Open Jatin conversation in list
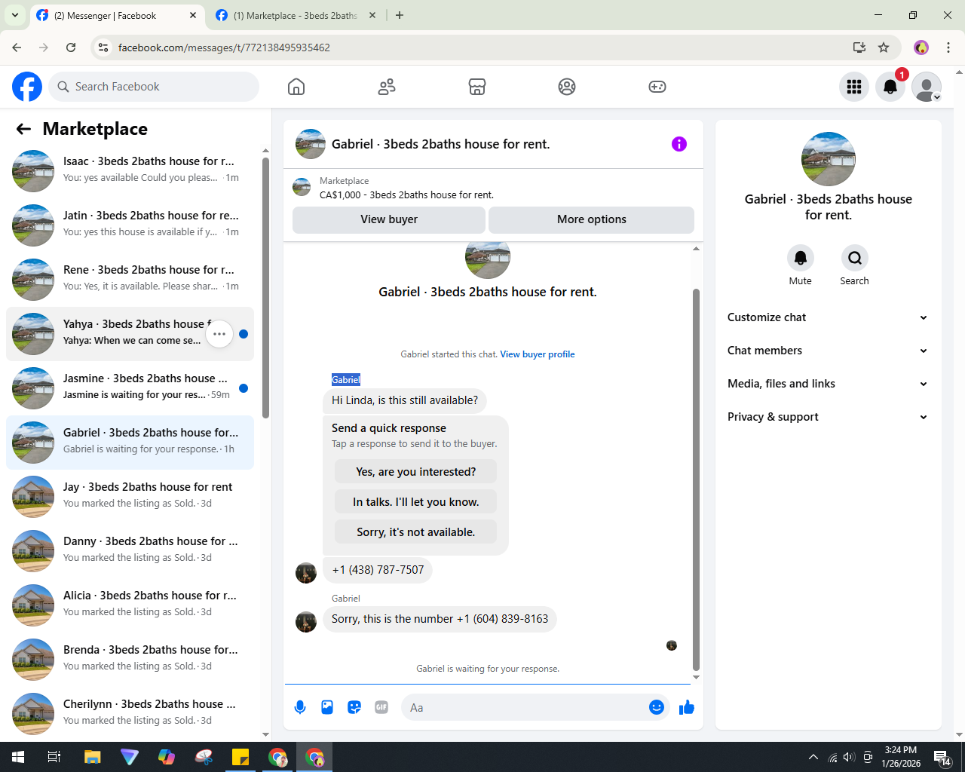The height and width of the screenshot is (772, 965). (130, 225)
